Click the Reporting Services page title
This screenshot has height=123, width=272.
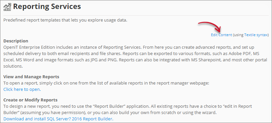click(47, 7)
